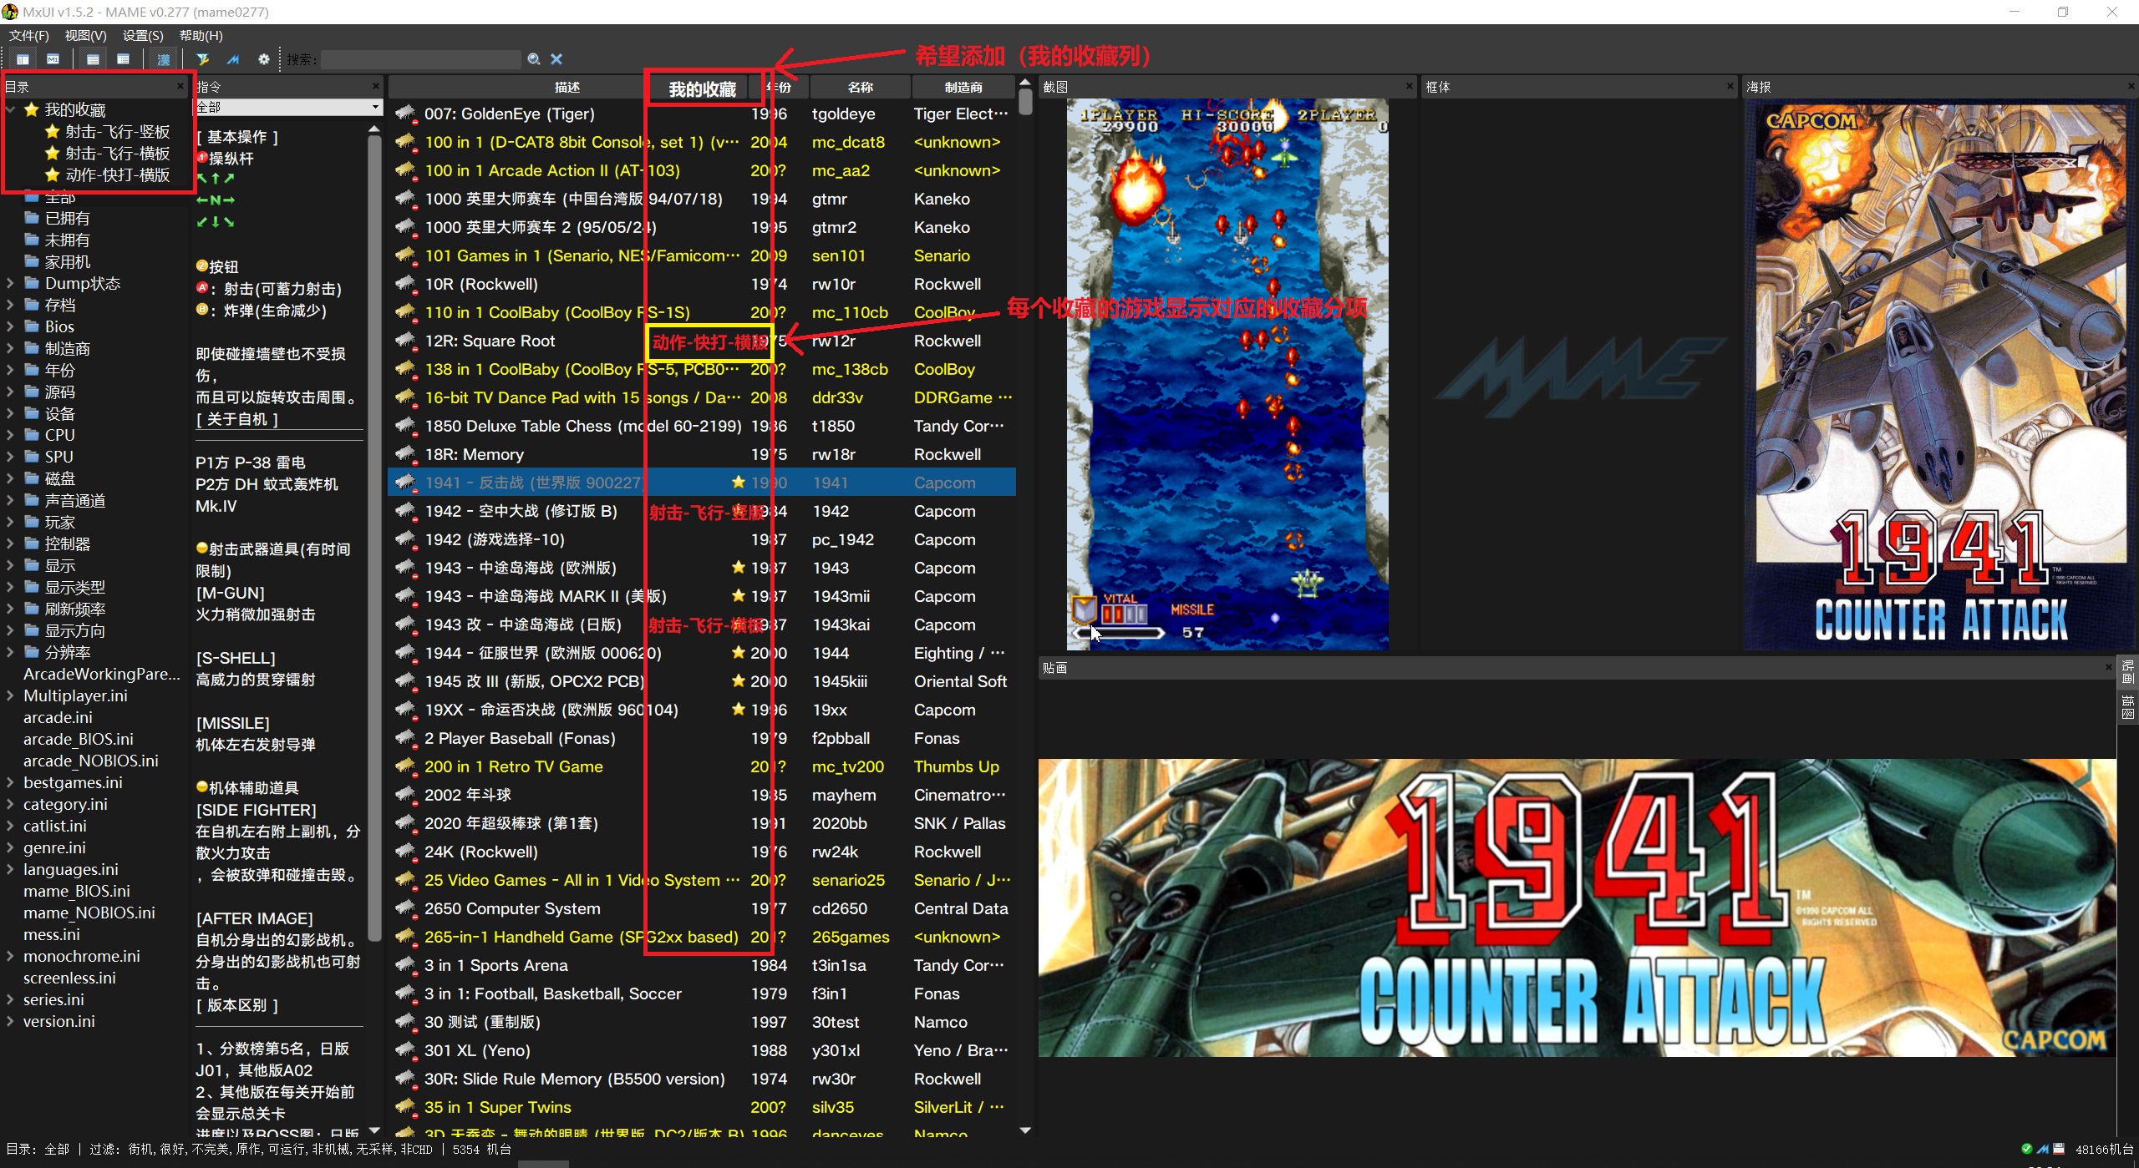The height and width of the screenshot is (1168, 2139).
Task: Click the 1941 Counter Attack poster image
Action: pos(1939,374)
